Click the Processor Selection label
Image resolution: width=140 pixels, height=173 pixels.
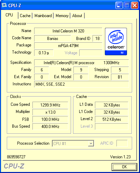tap(33, 143)
